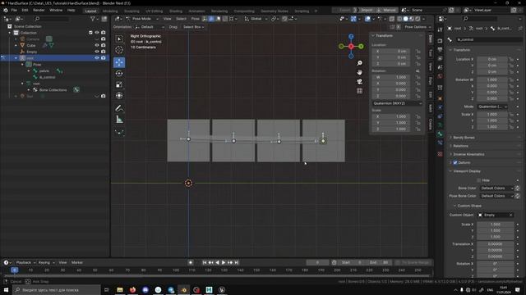The height and width of the screenshot is (295, 526).
Task: Open the Keying popover in timeline
Action: point(46,262)
